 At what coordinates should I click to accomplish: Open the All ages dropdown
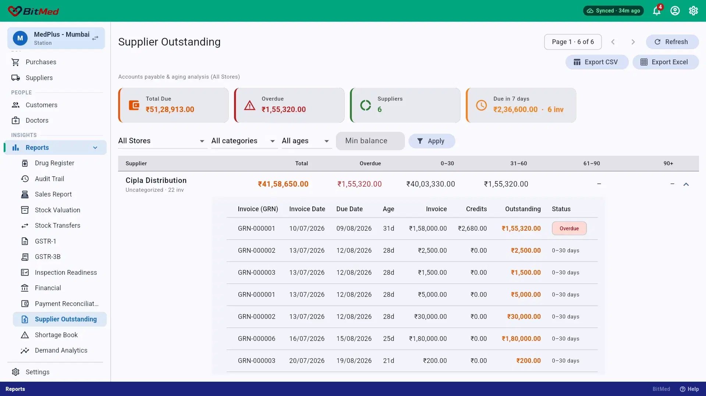[306, 141]
